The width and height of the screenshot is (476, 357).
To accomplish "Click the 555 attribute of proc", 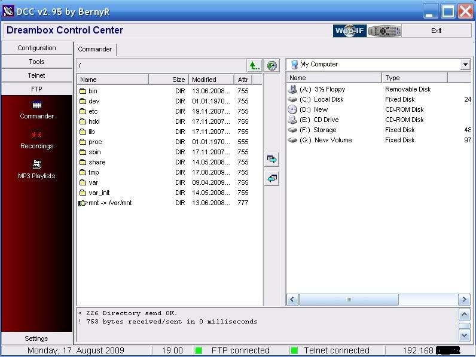I will pyautogui.click(x=243, y=142).
